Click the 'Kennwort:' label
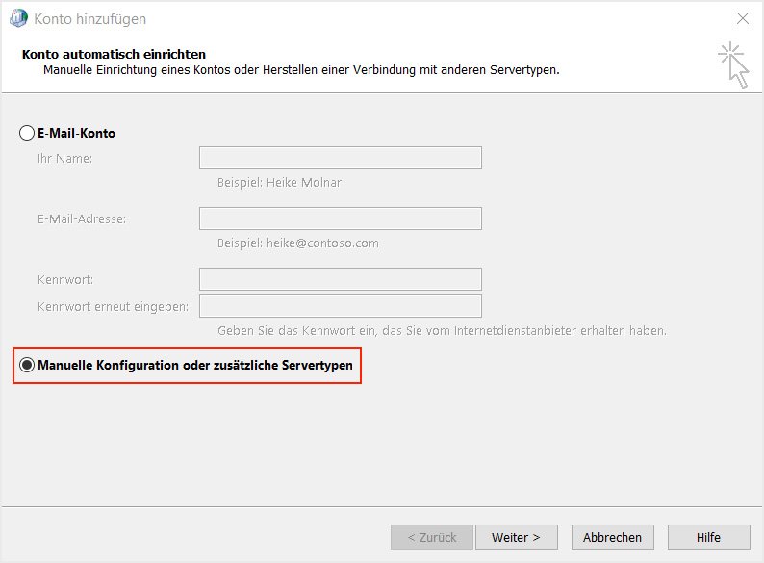Screen dimensions: 764x563 click(65, 280)
